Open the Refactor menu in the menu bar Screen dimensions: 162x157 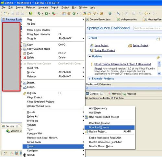pyautogui.click(x=31, y=7)
